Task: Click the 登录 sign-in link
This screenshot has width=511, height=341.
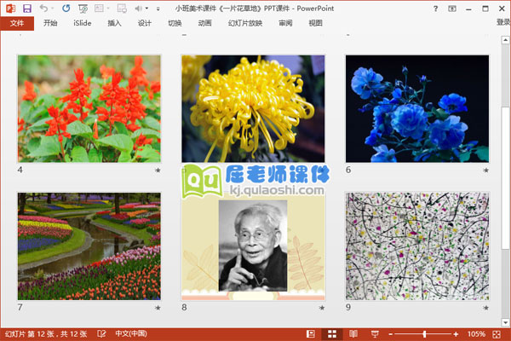Action: pos(503,22)
